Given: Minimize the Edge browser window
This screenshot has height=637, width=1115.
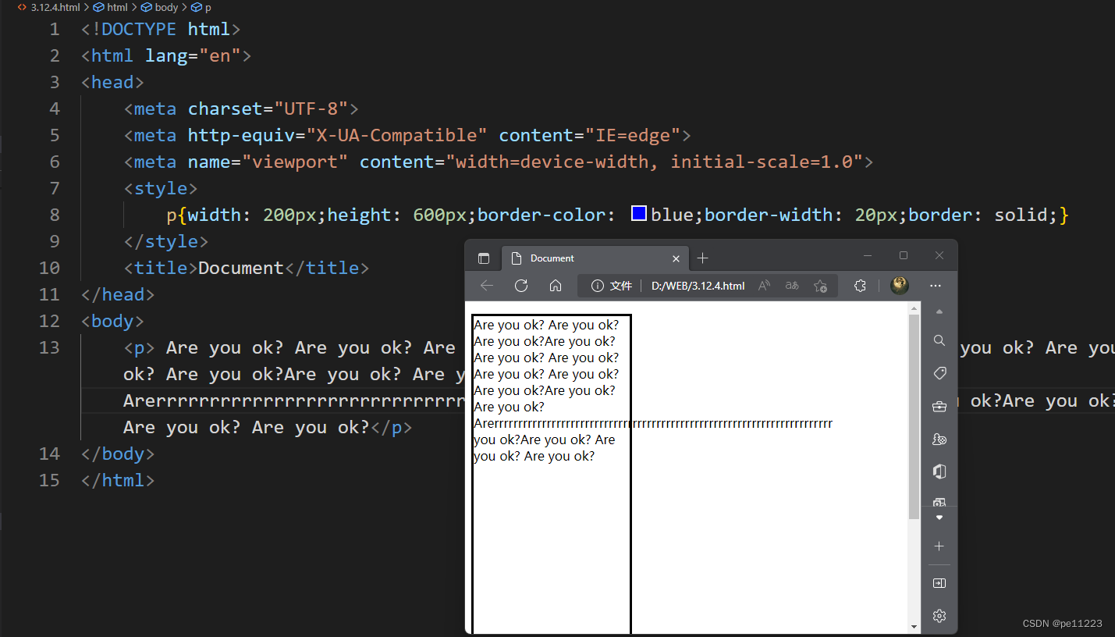Looking at the screenshot, I should (868, 255).
